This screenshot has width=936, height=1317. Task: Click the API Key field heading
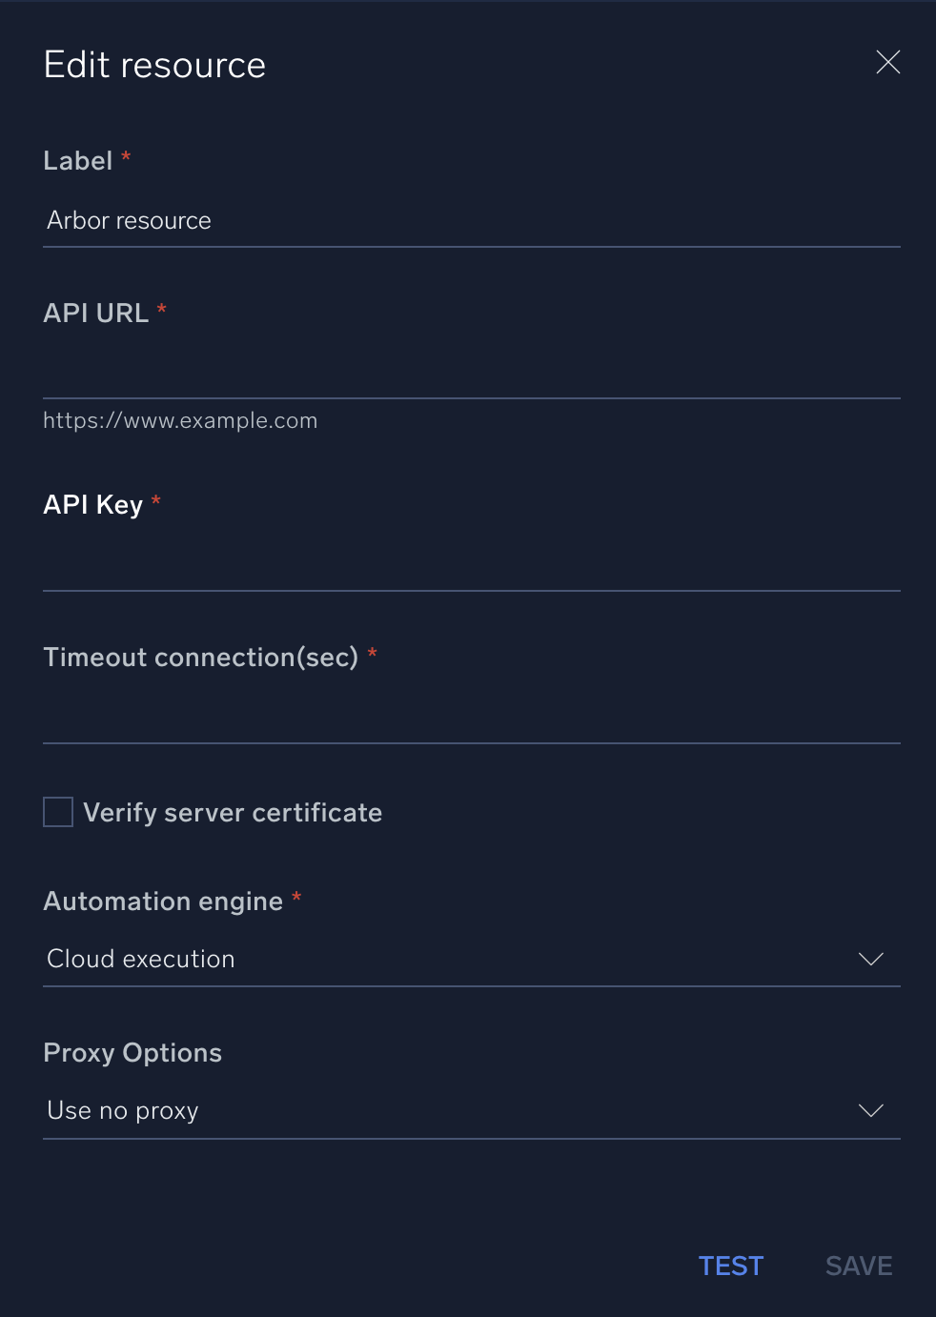(93, 505)
